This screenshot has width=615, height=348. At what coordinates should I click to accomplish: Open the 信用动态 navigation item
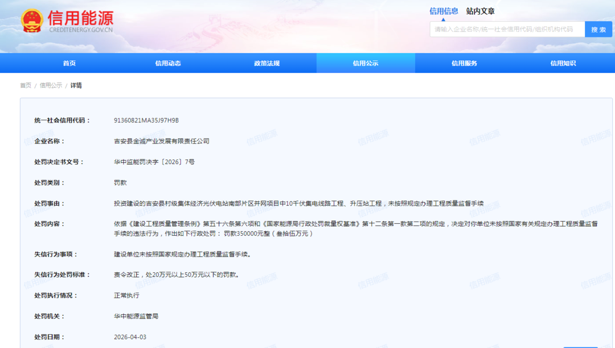click(168, 63)
